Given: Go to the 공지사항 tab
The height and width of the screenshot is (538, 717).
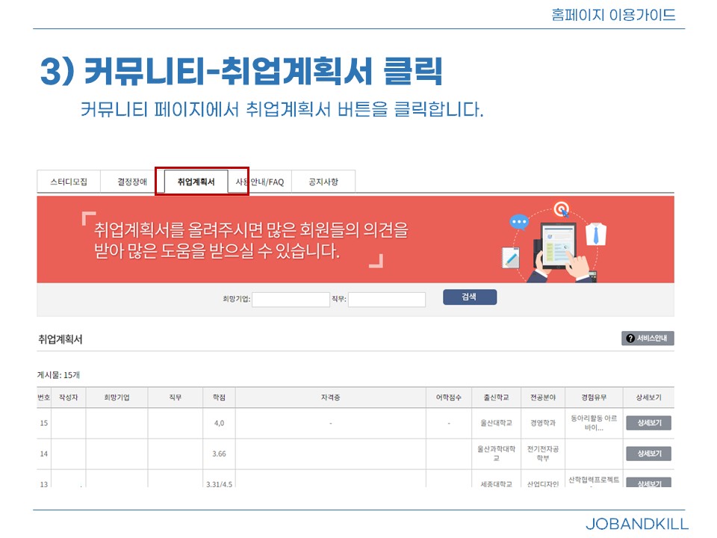Looking at the screenshot, I should [323, 182].
